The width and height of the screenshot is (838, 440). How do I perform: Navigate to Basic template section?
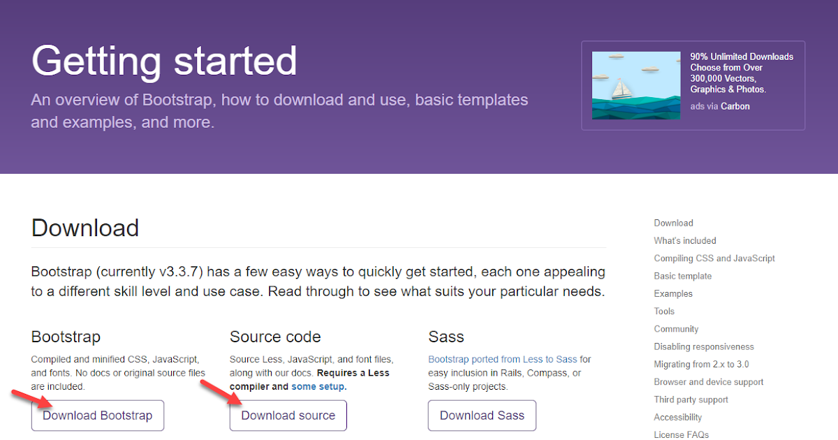point(682,276)
